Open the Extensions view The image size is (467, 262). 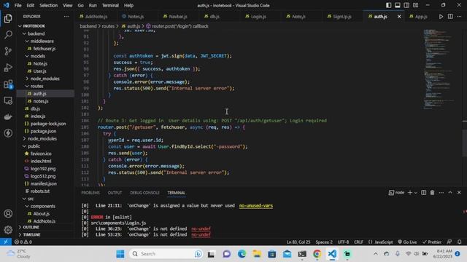tap(8, 84)
